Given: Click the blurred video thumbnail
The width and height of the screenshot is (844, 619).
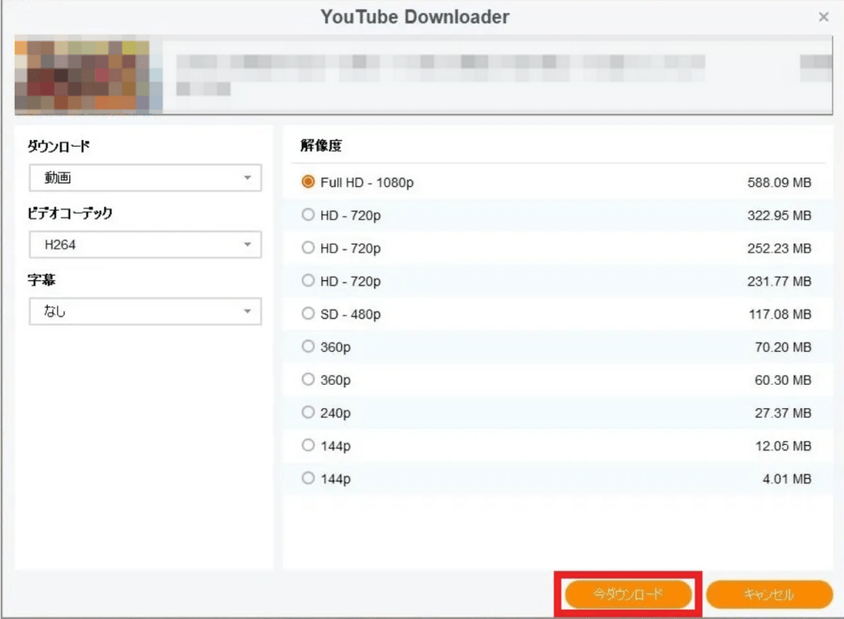Looking at the screenshot, I should 88,77.
